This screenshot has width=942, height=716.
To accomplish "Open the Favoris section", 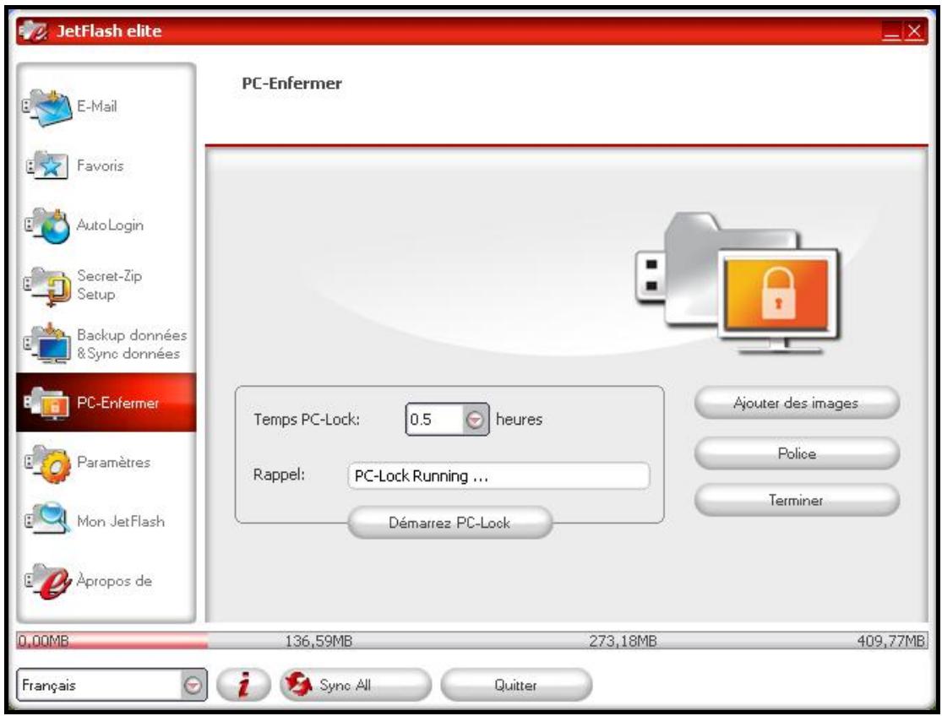I will 106,166.
